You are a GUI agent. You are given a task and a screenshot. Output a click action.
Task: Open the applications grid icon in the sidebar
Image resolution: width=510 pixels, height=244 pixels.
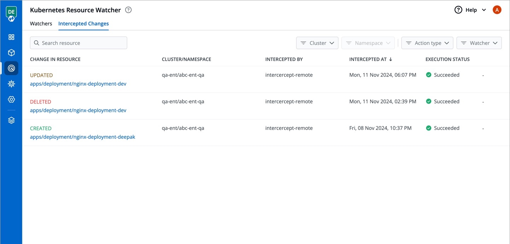pyautogui.click(x=11, y=37)
